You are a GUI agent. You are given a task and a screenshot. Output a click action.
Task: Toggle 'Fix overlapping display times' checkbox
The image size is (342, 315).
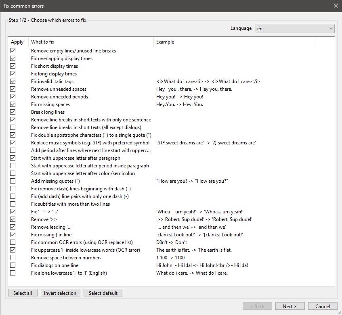click(13, 58)
